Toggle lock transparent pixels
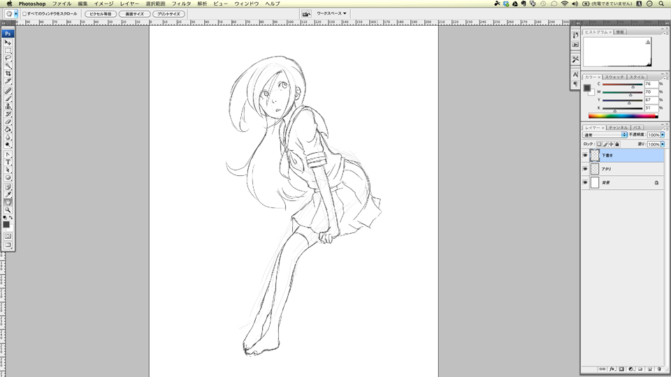 pos(599,145)
